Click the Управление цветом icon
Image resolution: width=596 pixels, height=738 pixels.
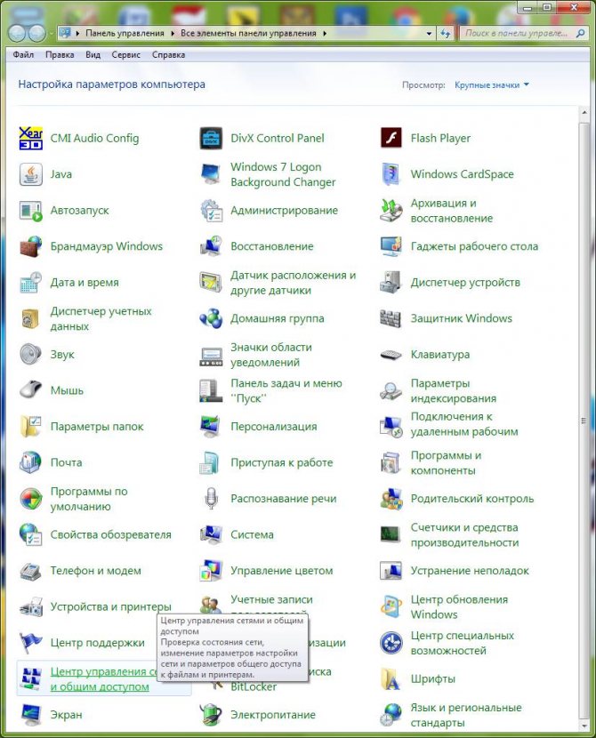tap(211, 571)
